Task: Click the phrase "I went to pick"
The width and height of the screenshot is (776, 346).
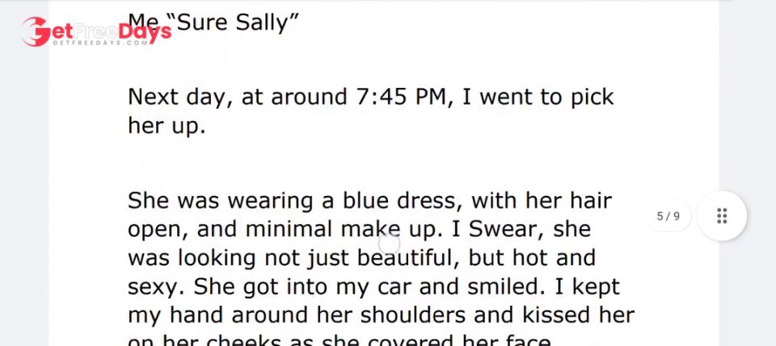Action: pos(538,97)
